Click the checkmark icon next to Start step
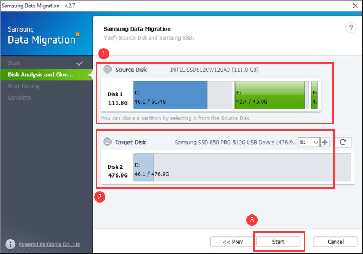The height and width of the screenshot is (254, 363). tap(80, 63)
